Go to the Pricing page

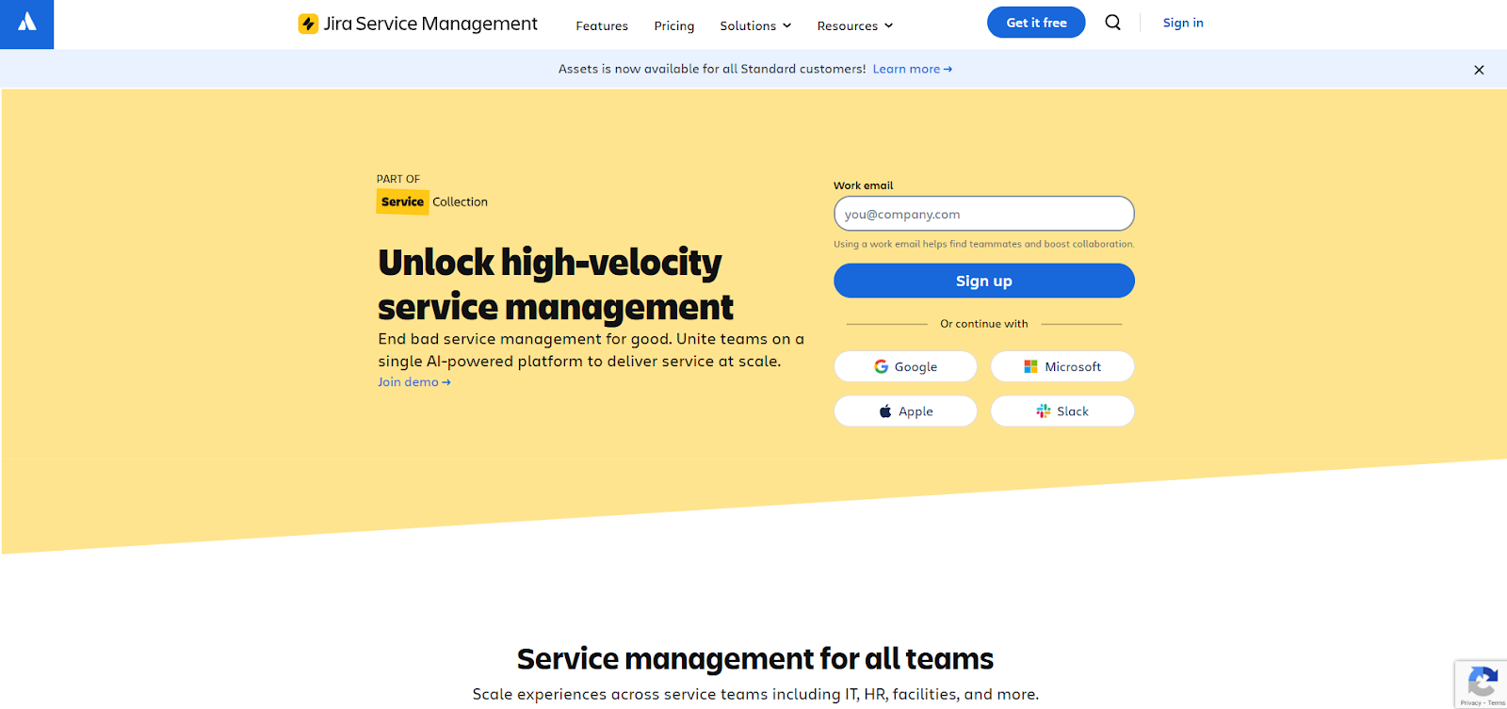(x=674, y=25)
